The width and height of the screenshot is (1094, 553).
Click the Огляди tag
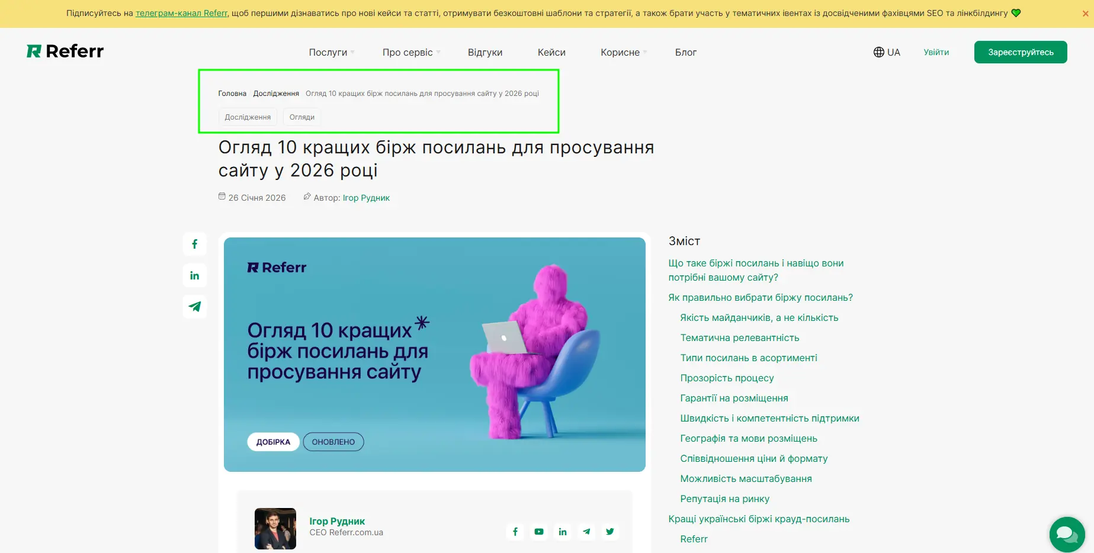[301, 117]
